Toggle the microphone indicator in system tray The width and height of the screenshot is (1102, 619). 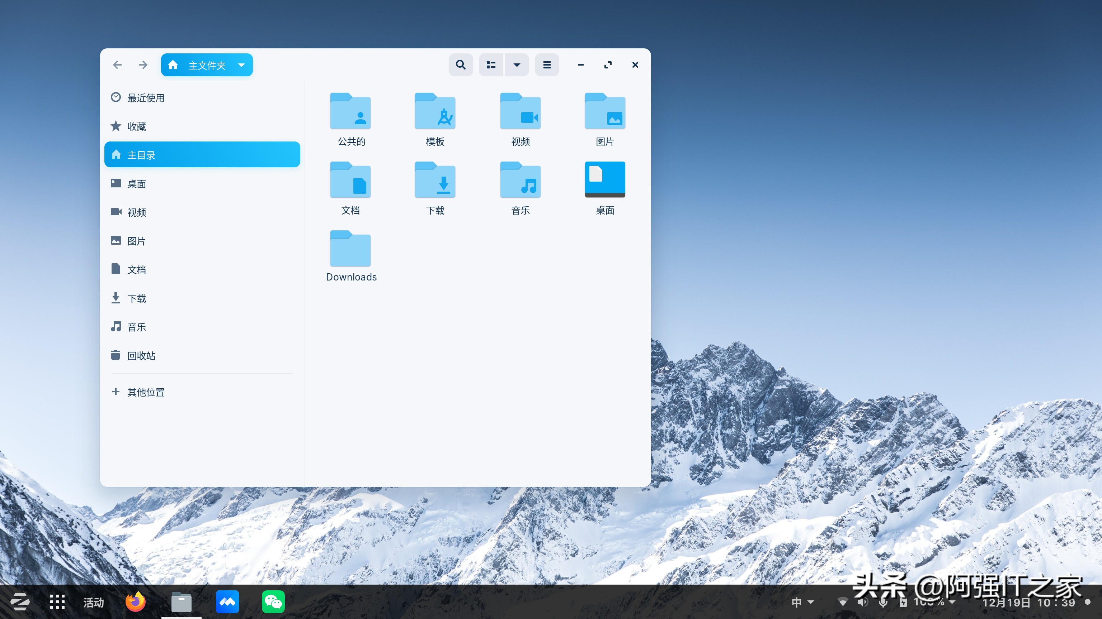click(883, 601)
